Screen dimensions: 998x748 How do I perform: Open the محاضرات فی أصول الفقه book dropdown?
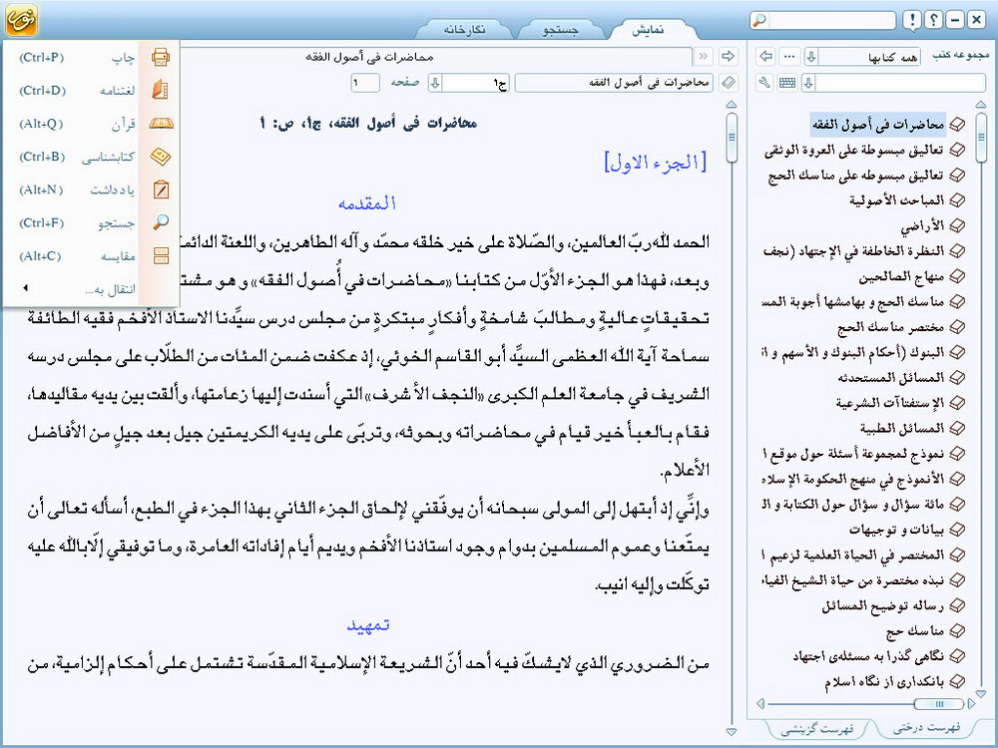[x=614, y=83]
